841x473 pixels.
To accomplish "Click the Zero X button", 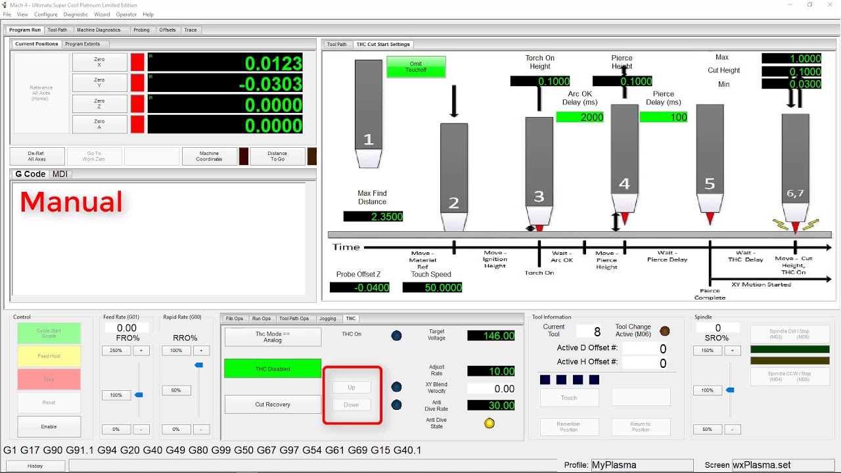I will click(x=99, y=62).
